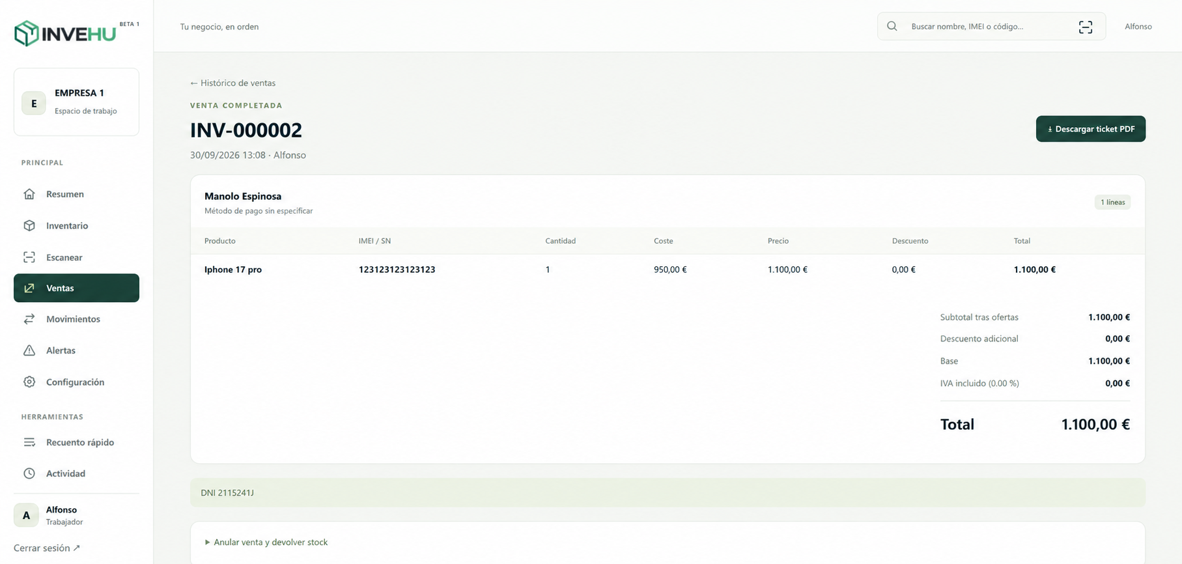1182x564 pixels.
Task: Click the Alertas warning triangle icon
Action: (29, 350)
